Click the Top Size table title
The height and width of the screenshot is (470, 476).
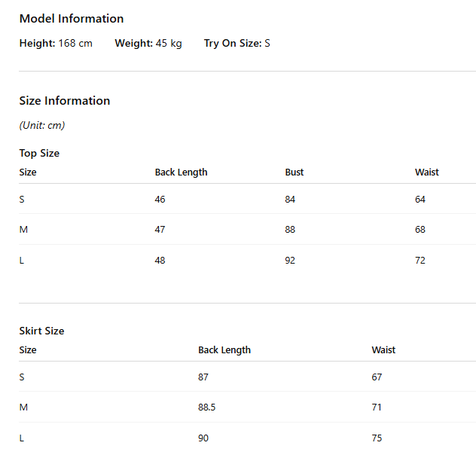click(39, 154)
